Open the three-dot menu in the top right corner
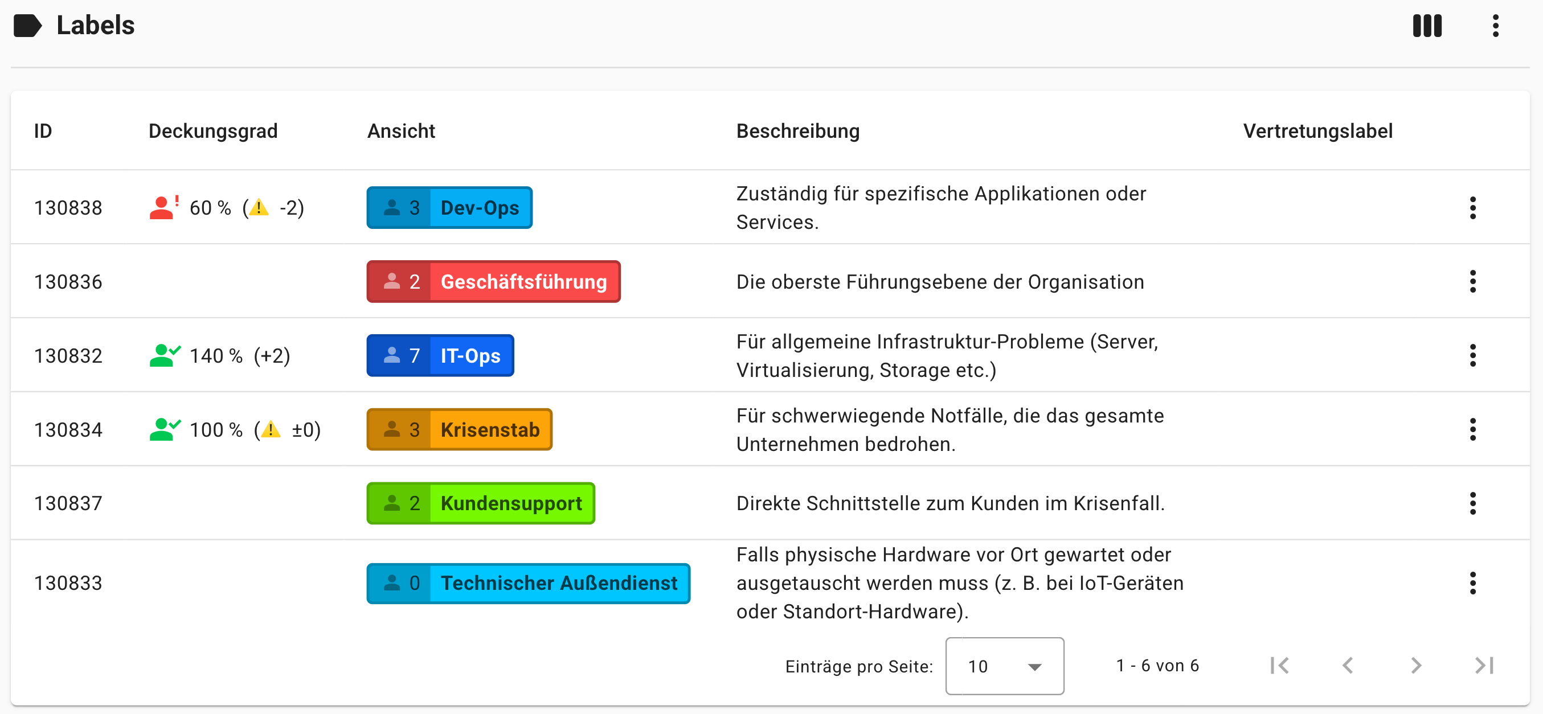1543x714 pixels. click(1495, 25)
